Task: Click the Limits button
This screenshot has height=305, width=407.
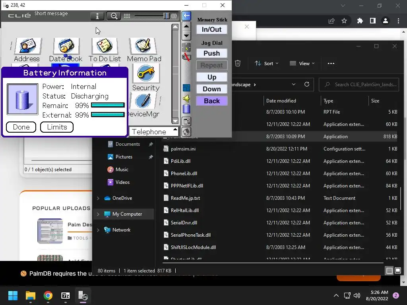Action: pos(57,127)
